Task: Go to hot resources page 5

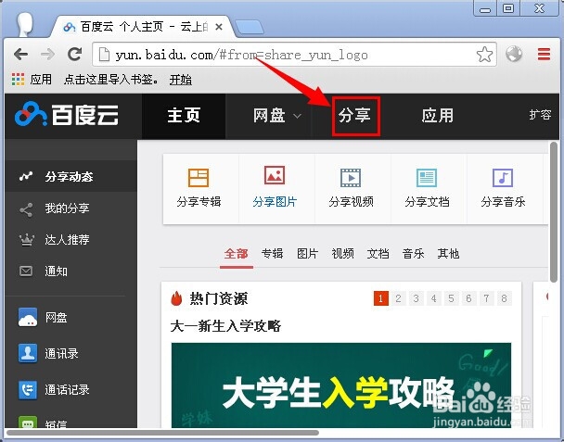Action: click(x=451, y=298)
